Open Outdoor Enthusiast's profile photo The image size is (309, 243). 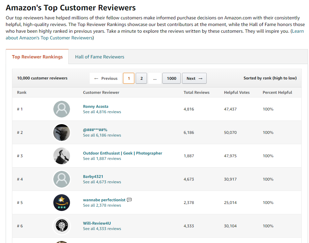62,156
